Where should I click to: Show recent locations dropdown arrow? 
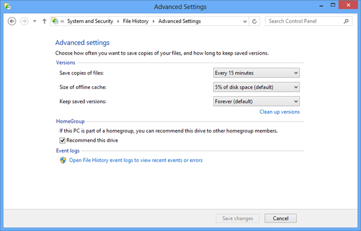click(34, 21)
